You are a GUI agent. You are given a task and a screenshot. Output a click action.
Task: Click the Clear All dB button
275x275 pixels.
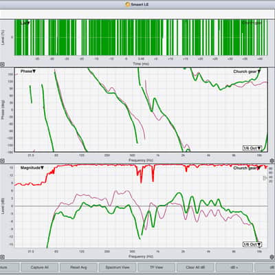pos(195,267)
